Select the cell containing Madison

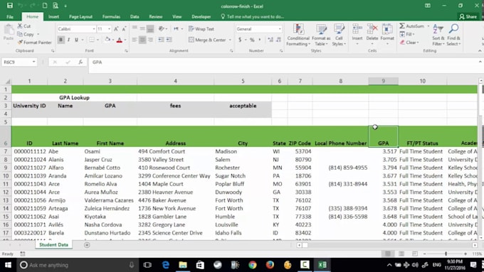click(243, 151)
